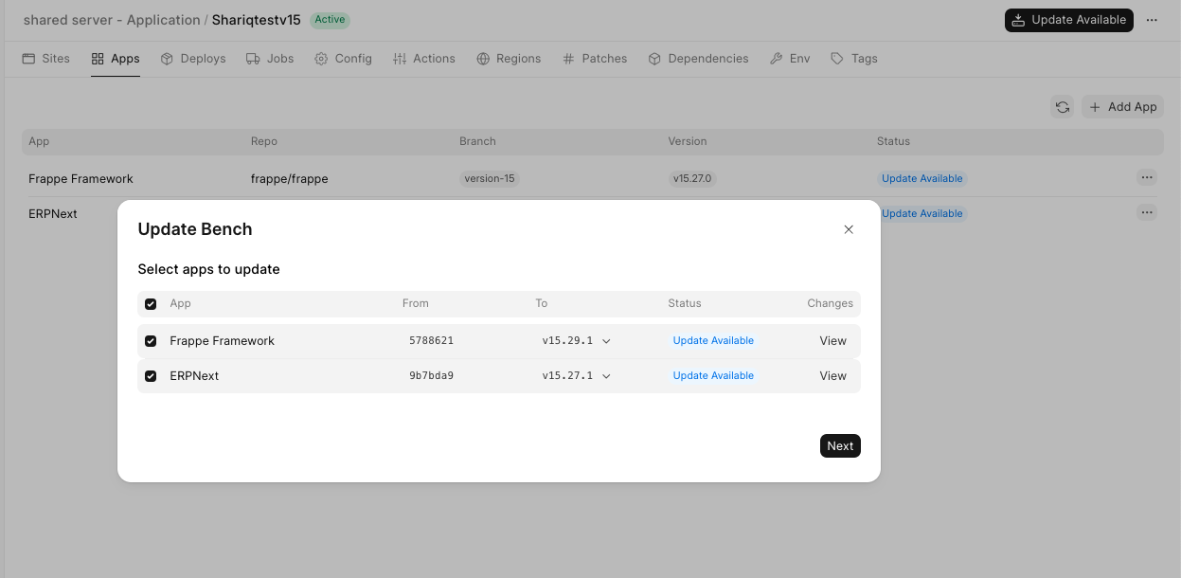Toggle the select-all apps checkbox
The height and width of the screenshot is (578, 1181).
pos(151,304)
